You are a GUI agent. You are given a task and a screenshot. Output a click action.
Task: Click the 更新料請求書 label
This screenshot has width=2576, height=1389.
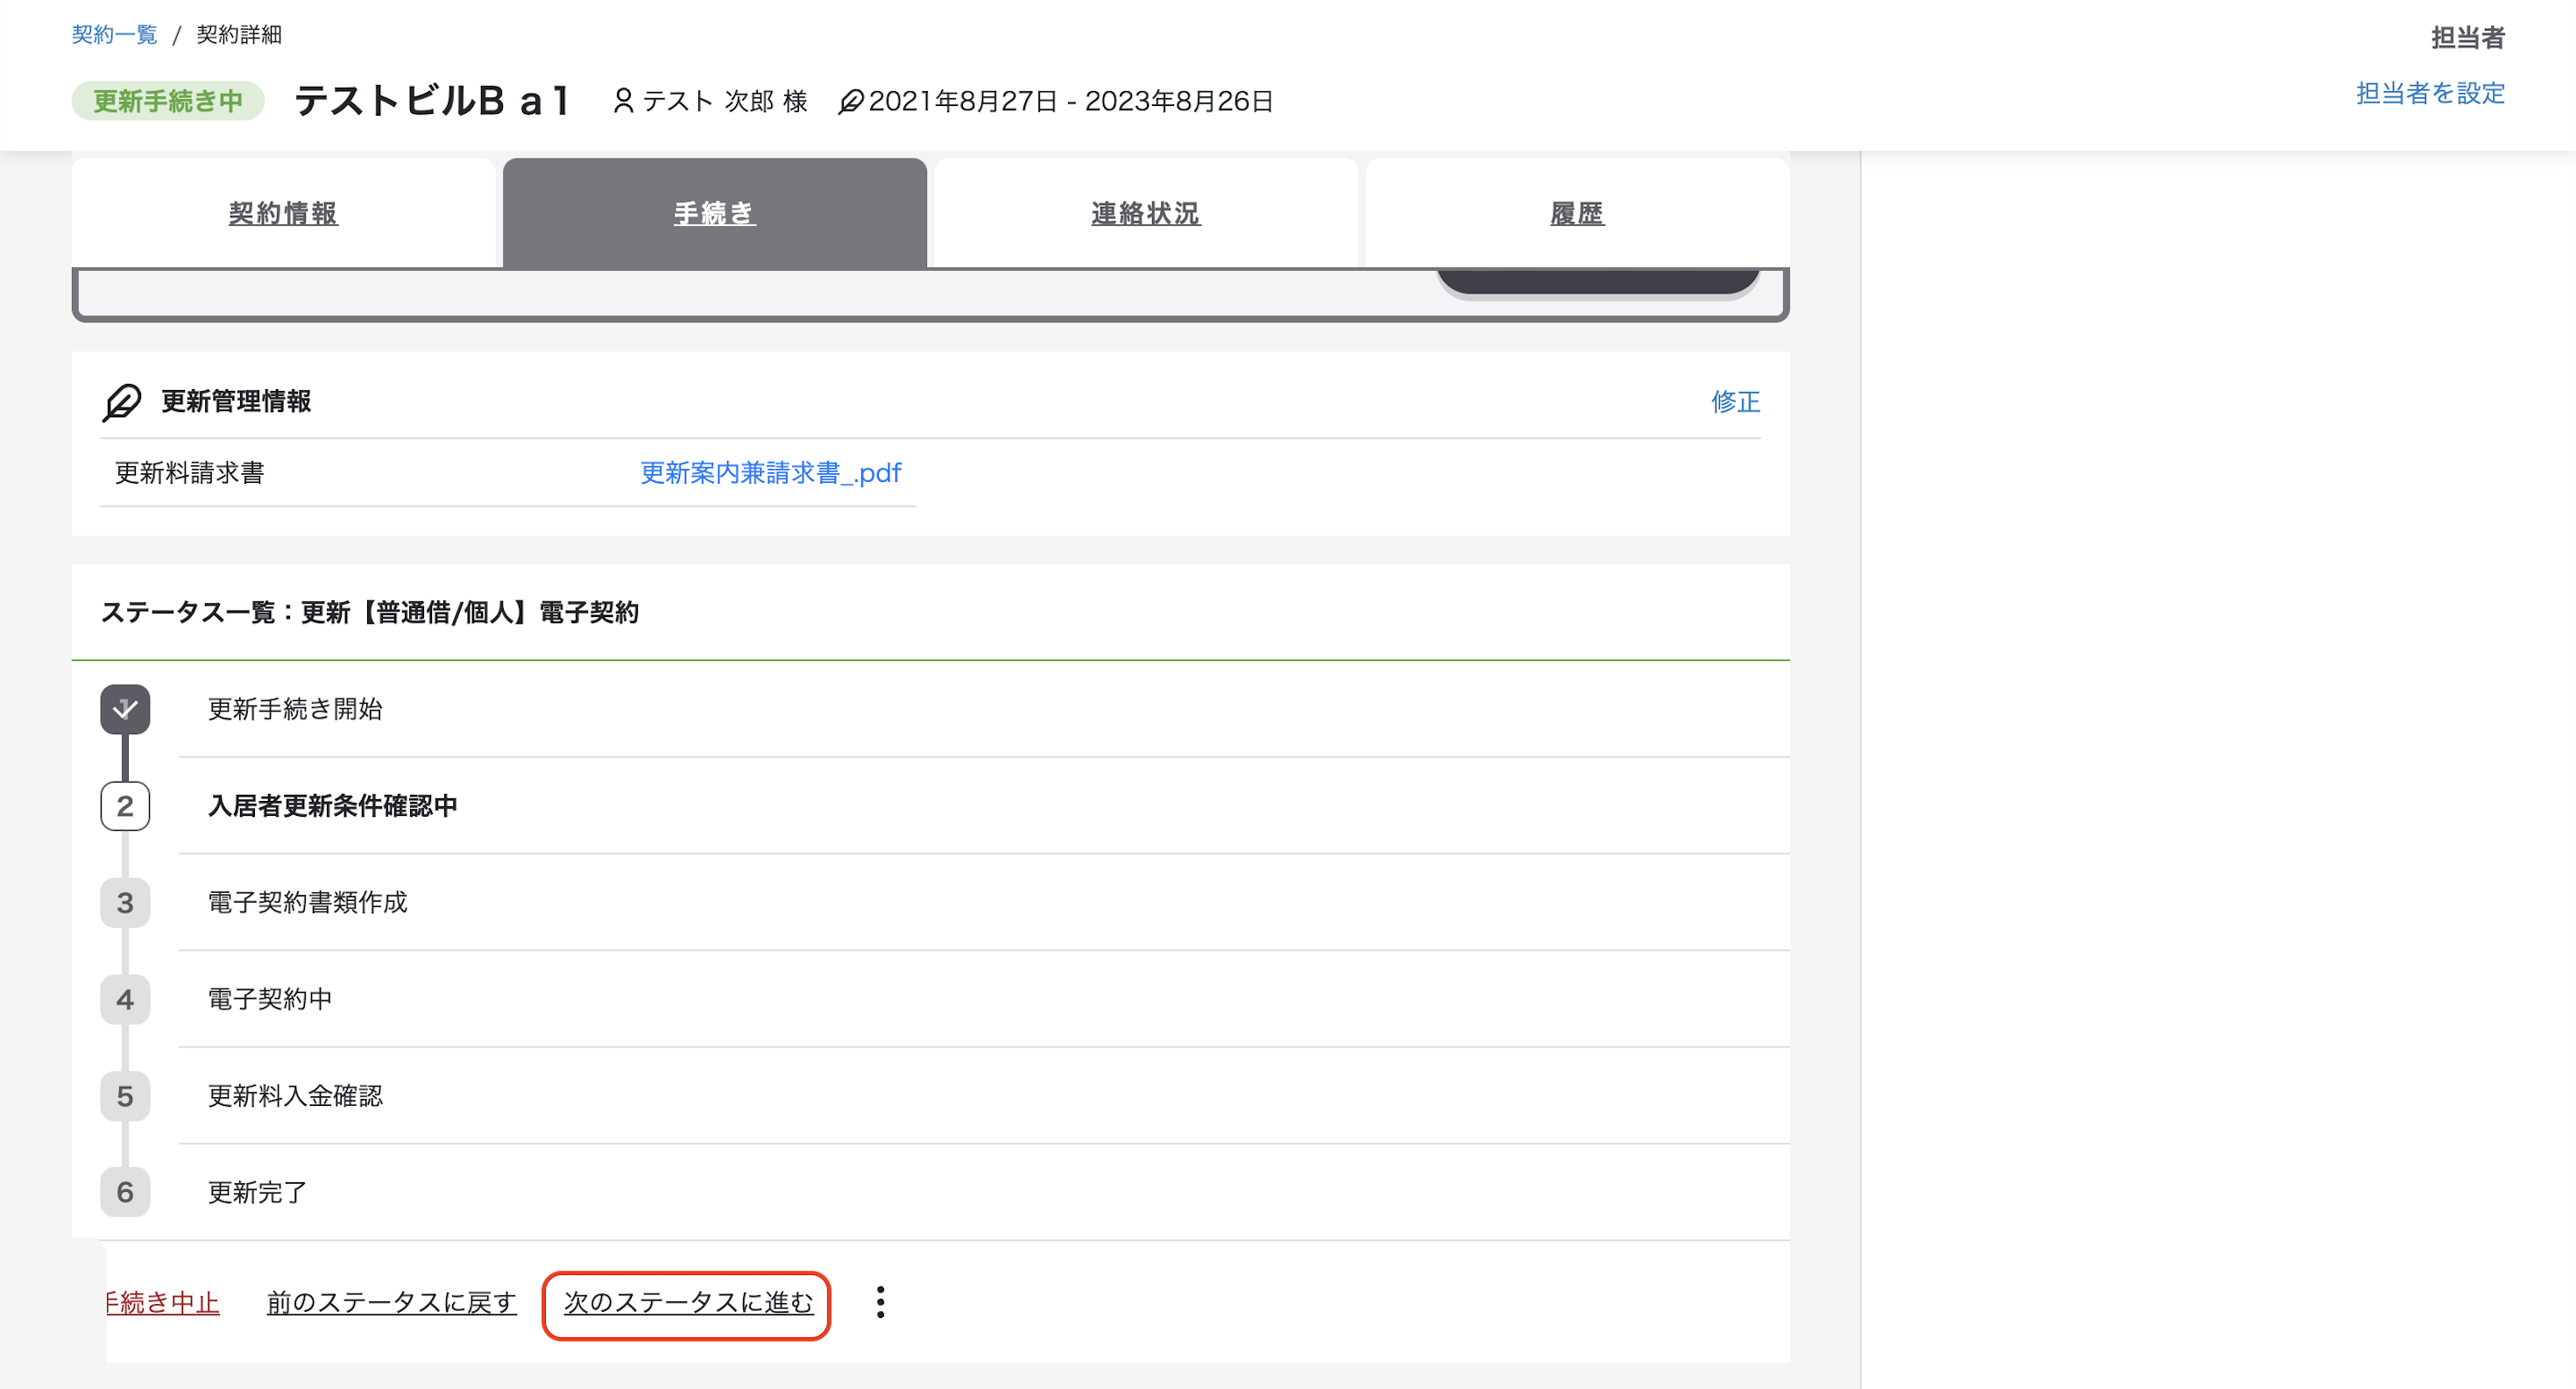pos(189,473)
